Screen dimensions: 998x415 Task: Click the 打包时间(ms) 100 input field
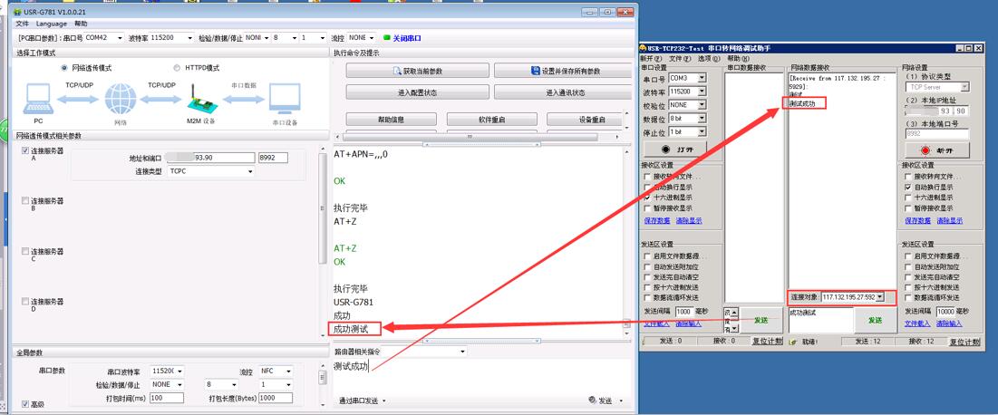click(167, 398)
